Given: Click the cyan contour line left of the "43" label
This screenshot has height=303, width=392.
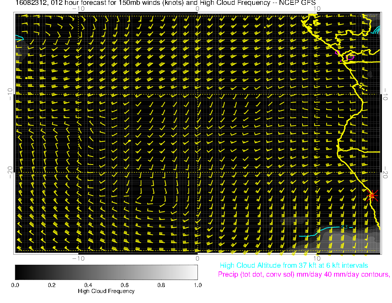Looking at the screenshot, I should tap(319, 231).
